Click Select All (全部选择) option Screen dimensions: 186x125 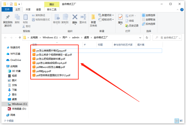point(149,15)
